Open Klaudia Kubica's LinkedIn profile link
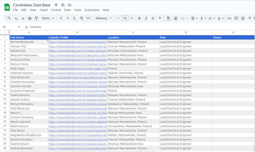 pyautogui.click(x=78, y=99)
